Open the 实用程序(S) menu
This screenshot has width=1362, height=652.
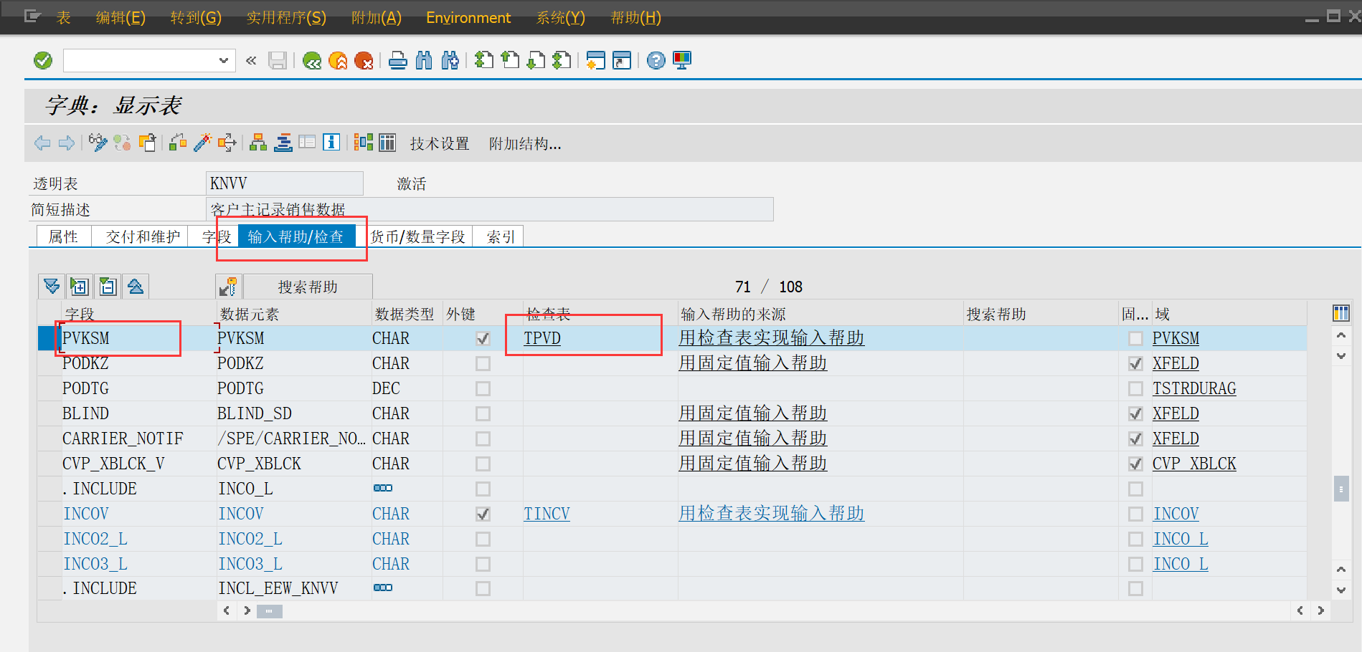point(286,18)
